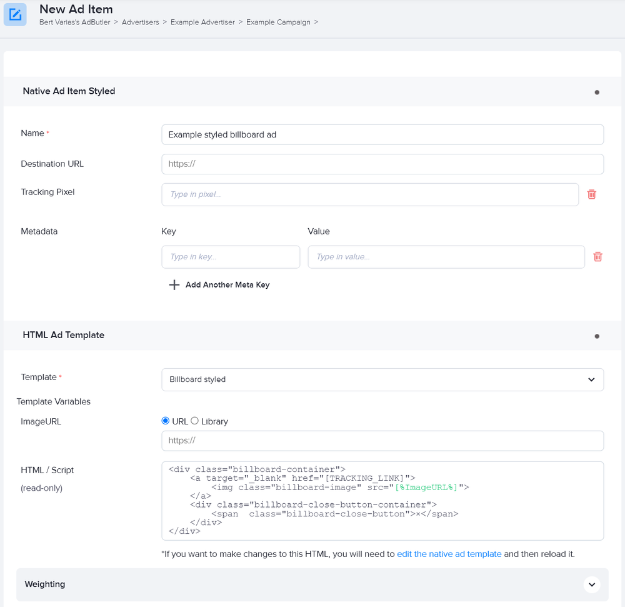Click into the Destination URL field
Image resolution: width=625 pixels, height=607 pixels.
[x=382, y=164]
